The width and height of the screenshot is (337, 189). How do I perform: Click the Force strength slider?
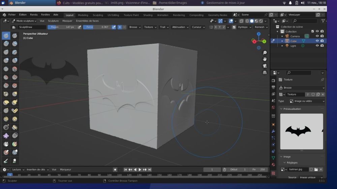[97, 27]
